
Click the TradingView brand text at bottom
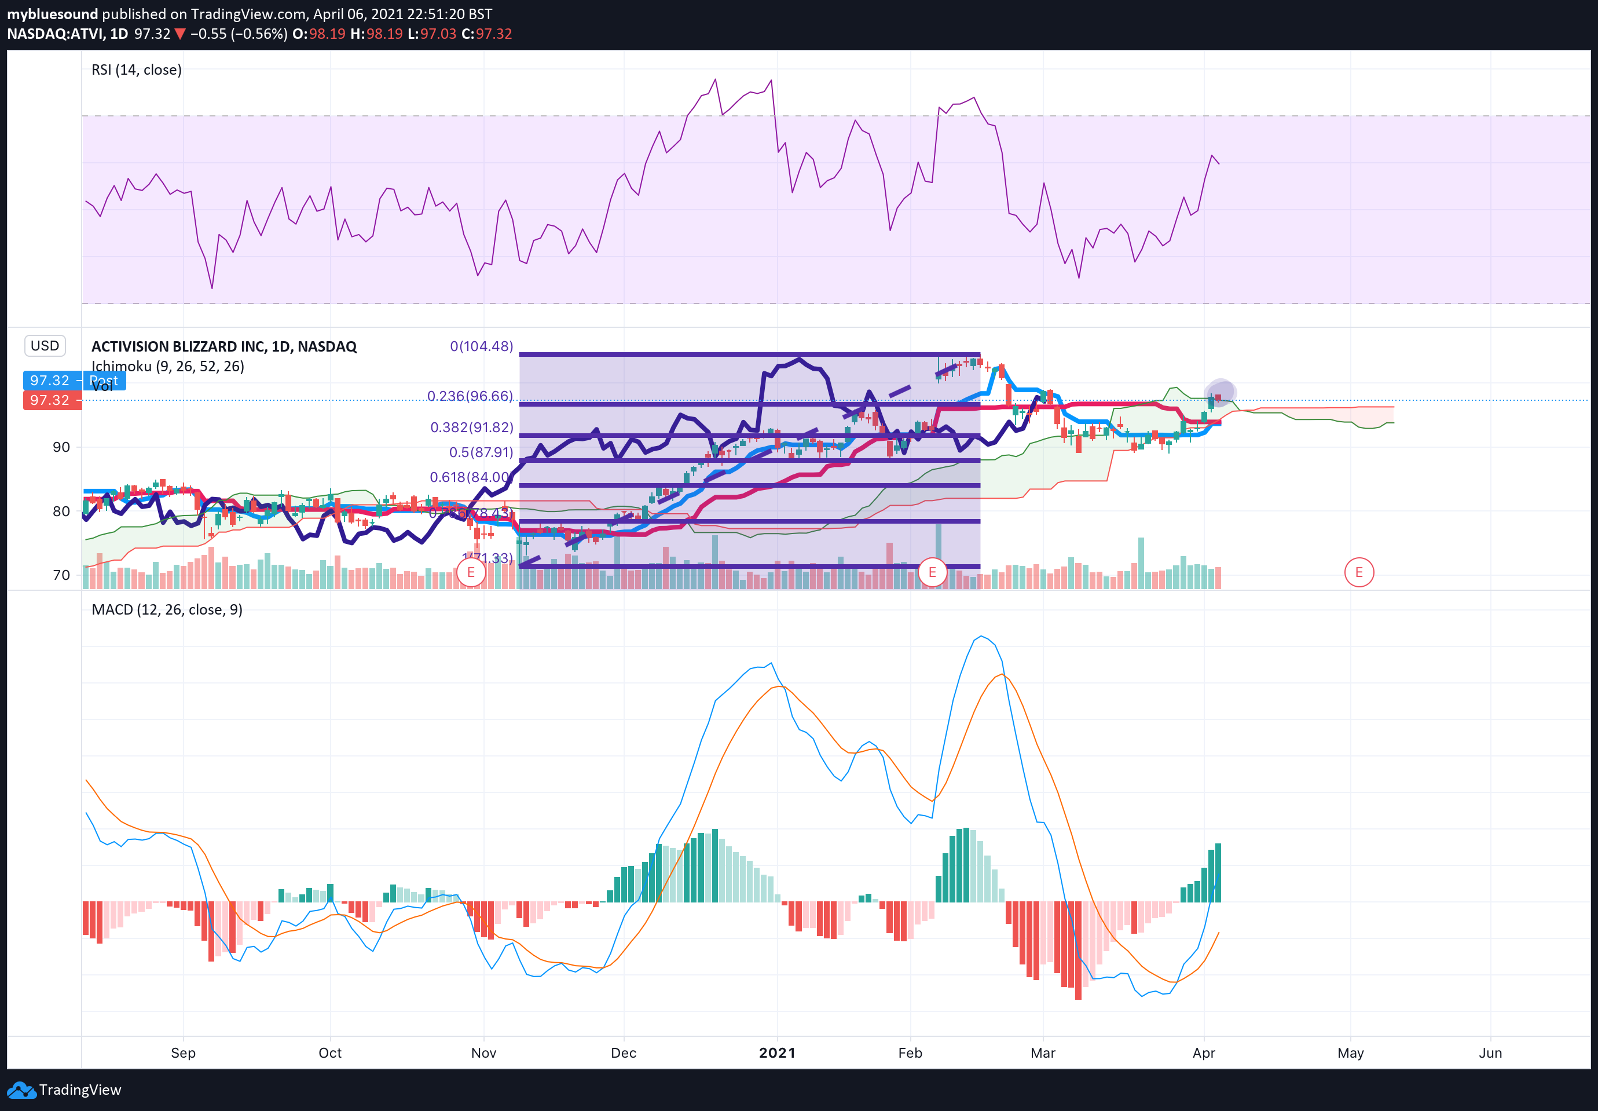(x=80, y=1090)
